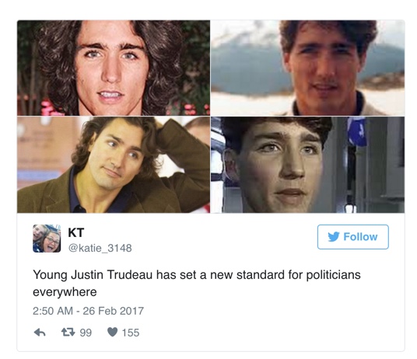Viewport: 417px width, 359px height.
Task: Click the Twitter bird icon
Action: coord(334,236)
